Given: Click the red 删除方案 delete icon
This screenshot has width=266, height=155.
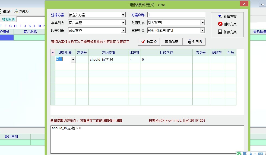Looking at the screenshot, I should (x=220, y=24).
